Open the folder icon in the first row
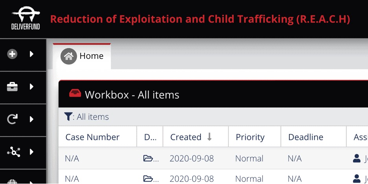 click(148, 159)
